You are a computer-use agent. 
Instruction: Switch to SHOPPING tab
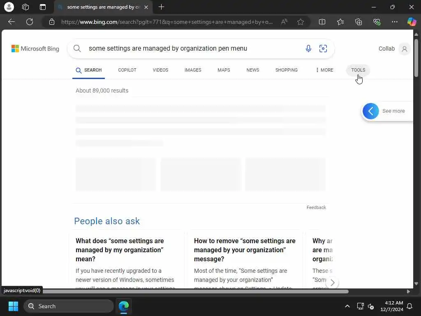click(x=286, y=70)
